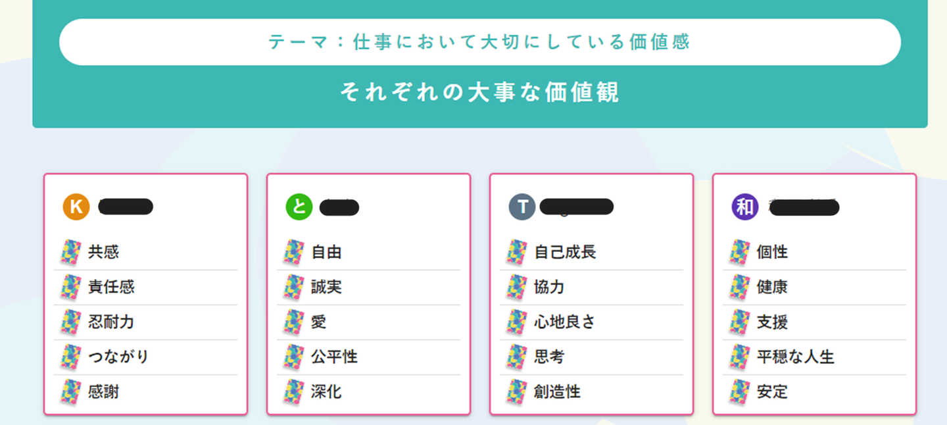Click the card icon next to 創造性
Image resolution: width=947 pixels, height=425 pixels.
coord(517,392)
